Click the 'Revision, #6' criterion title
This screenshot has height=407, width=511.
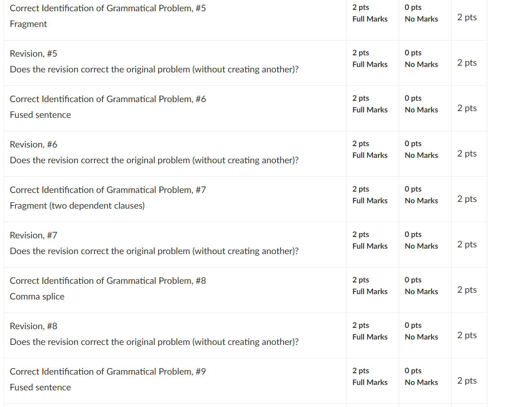point(34,144)
